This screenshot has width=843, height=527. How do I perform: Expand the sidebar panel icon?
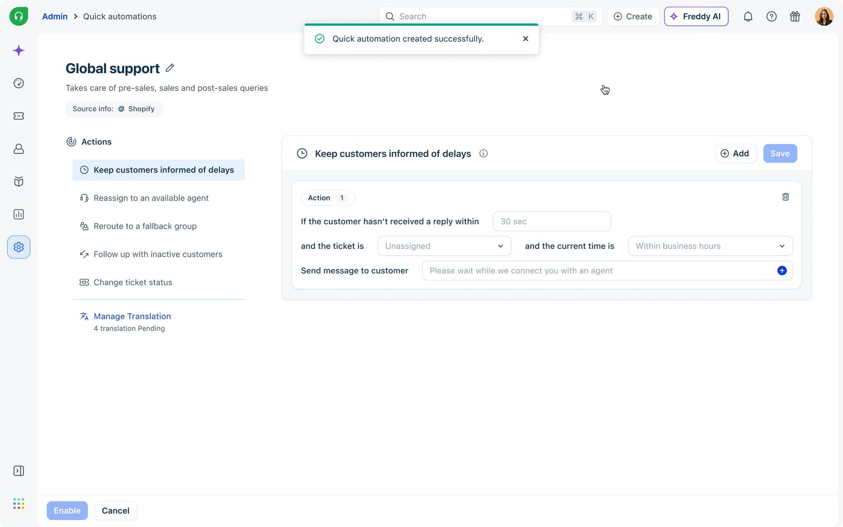coord(18,471)
